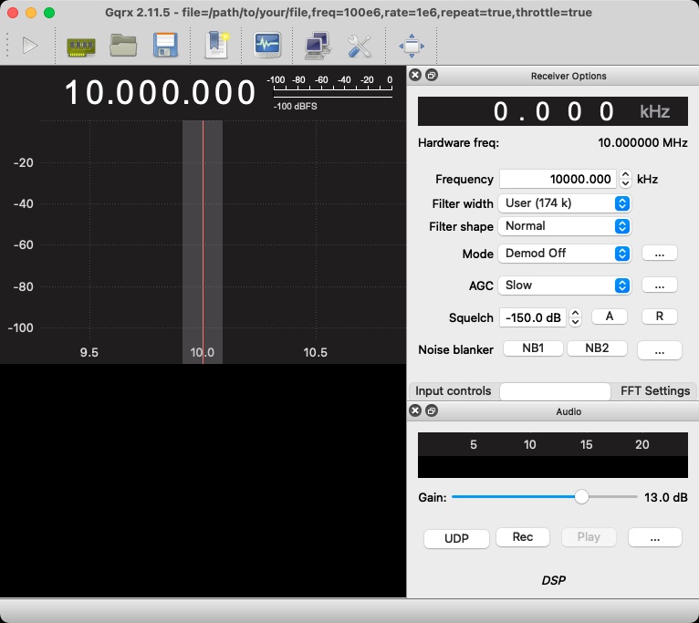Zoom the Gqrx window green button
The height and width of the screenshot is (623, 699).
(x=49, y=13)
